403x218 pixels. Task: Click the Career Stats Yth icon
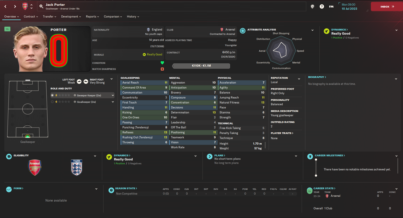309,191
